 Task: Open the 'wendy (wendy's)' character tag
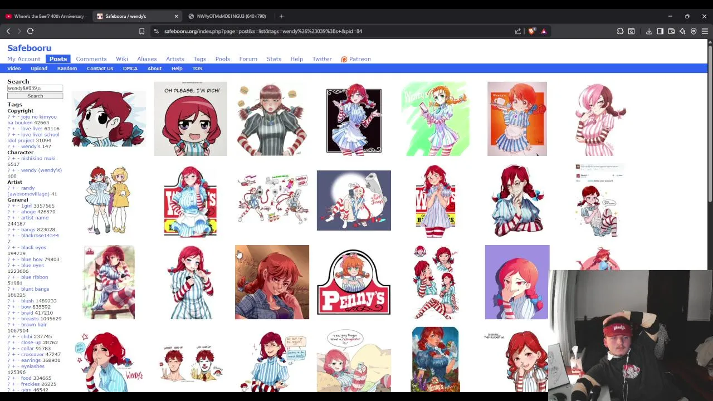41,170
